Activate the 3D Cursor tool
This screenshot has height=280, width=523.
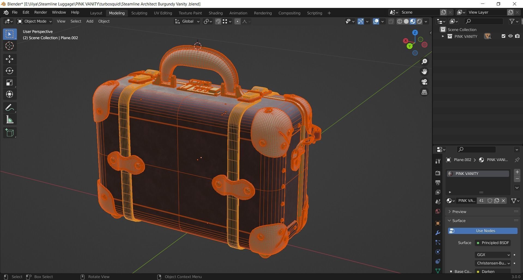pyautogui.click(x=10, y=46)
